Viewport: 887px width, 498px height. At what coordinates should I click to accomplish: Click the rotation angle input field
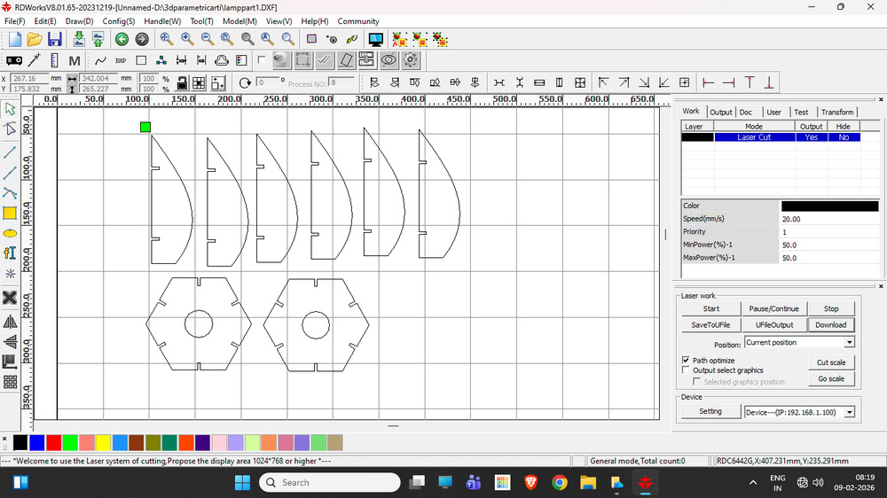pos(267,82)
